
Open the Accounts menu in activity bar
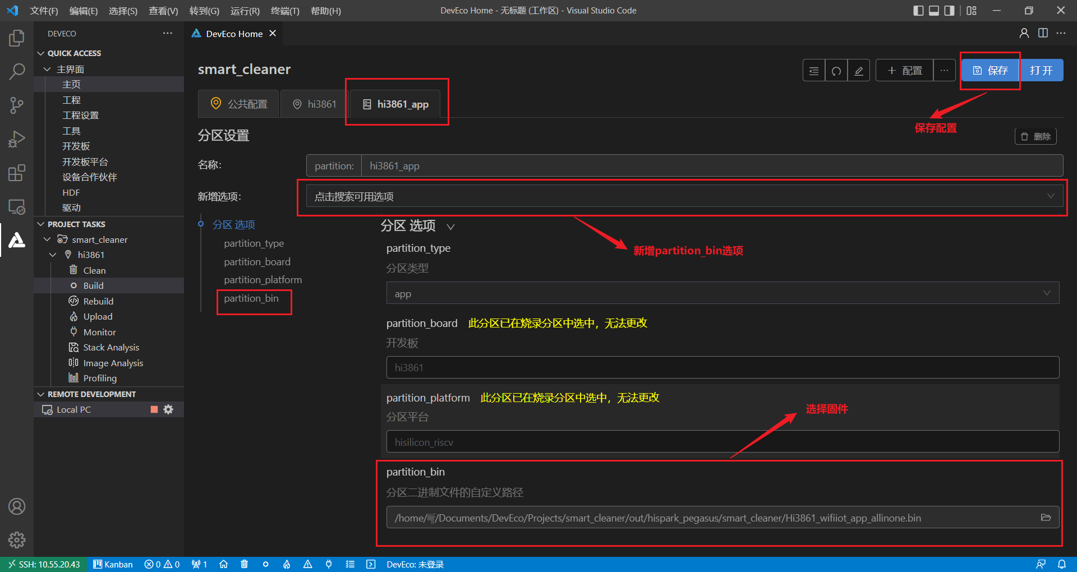pyautogui.click(x=17, y=506)
